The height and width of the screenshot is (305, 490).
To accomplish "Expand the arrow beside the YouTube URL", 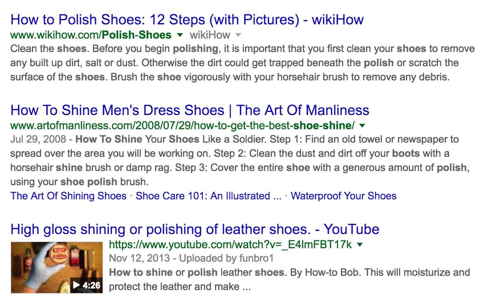I will [x=359, y=244].
